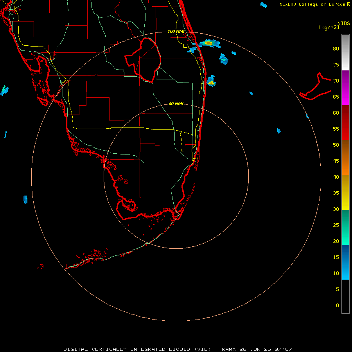The height and width of the screenshot is (352, 352).
Task: Click the [kg/m2] units label
Action: (x=329, y=27)
